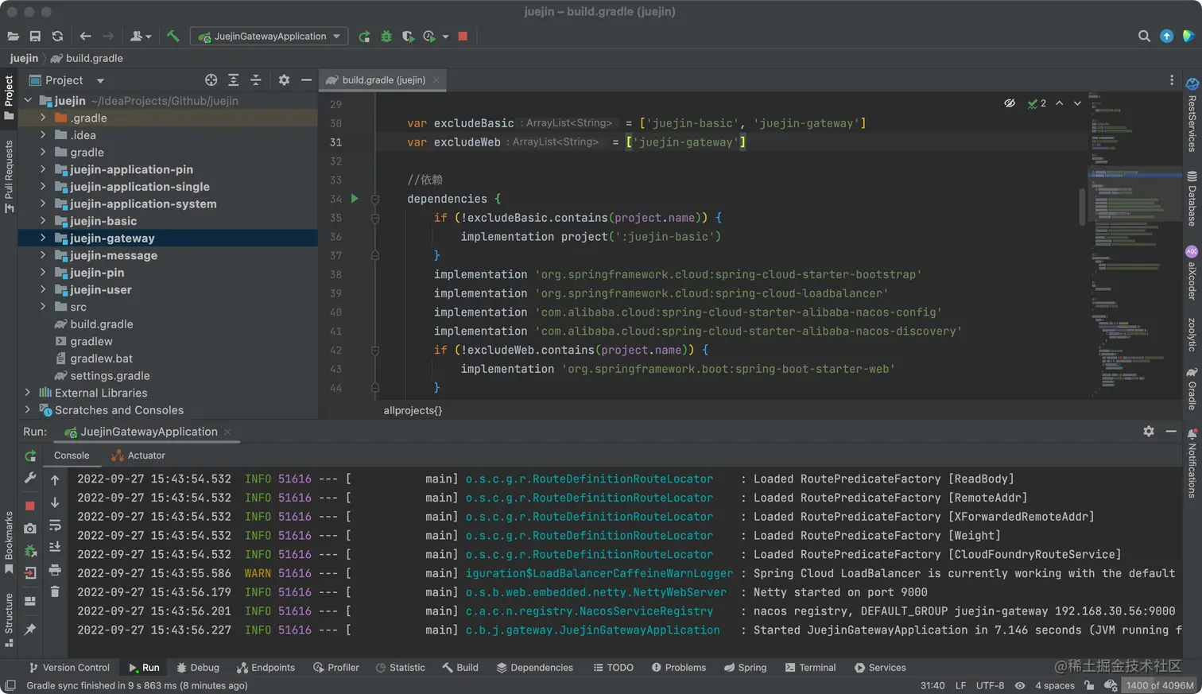Open file via the Open toolbar icon
This screenshot has height=694, width=1202.
point(13,37)
